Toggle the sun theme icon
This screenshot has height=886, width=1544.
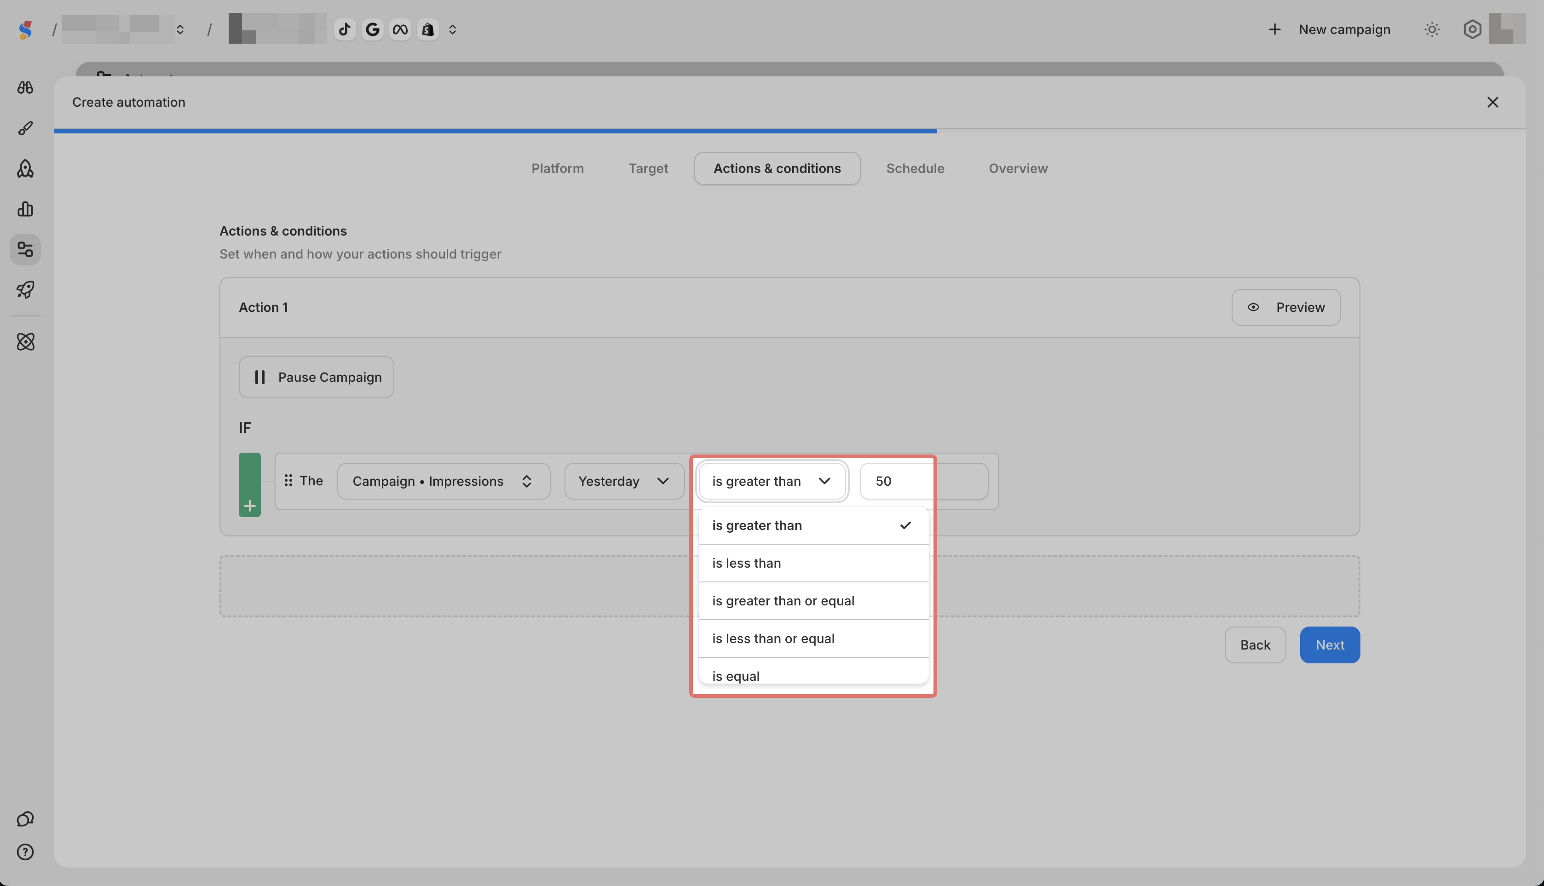[x=1431, y=29]
